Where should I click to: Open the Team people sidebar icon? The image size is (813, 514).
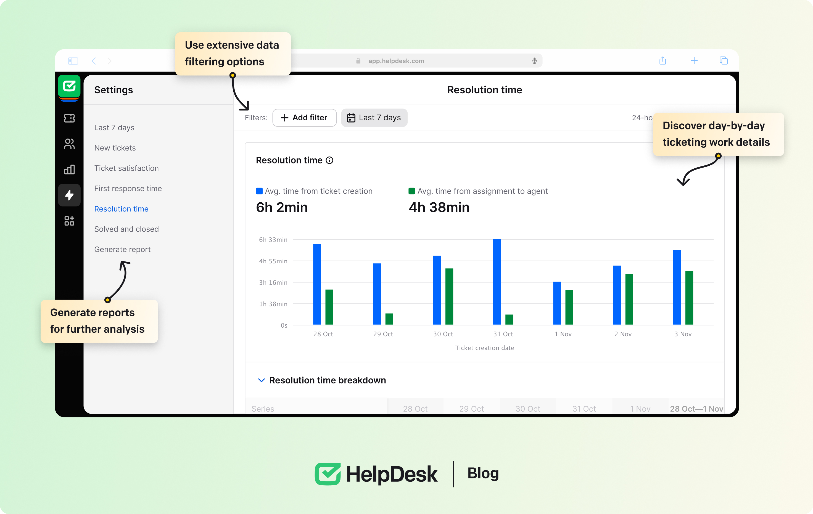[69, 144]
